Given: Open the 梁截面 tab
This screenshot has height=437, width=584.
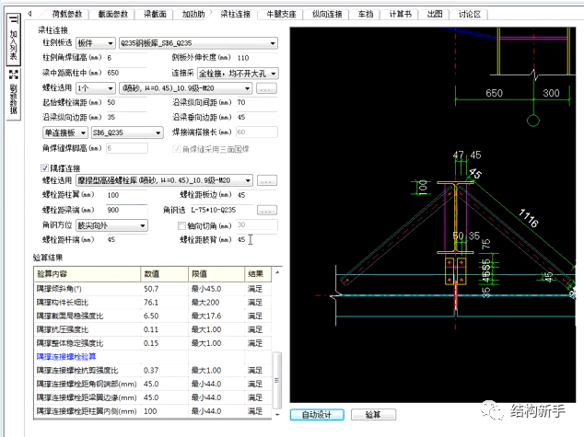Looking at the screenshot, I should [155, 14].
